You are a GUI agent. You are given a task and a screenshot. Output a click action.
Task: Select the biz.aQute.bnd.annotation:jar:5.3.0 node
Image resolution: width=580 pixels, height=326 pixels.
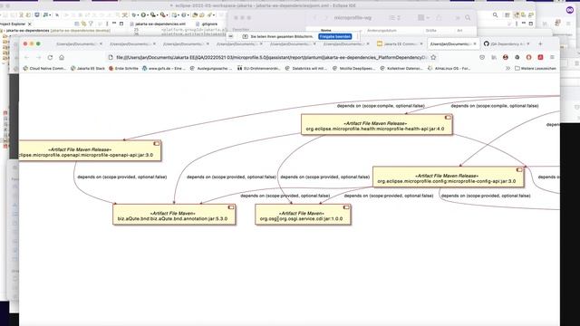click(x=174, y=215)
